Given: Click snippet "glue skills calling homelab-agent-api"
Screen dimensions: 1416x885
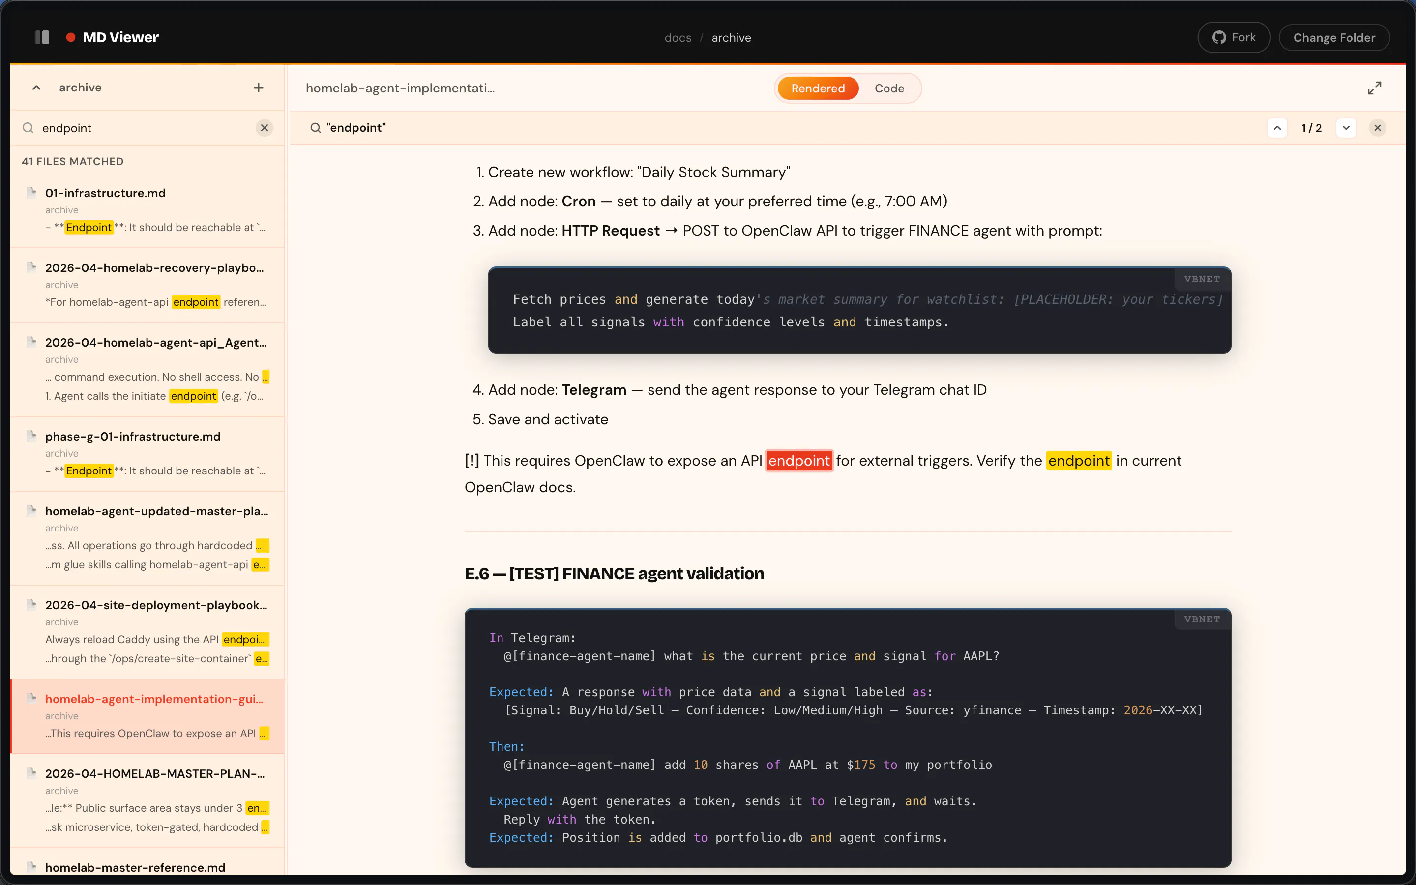Looking at the screenshot, I should (157, 565).
